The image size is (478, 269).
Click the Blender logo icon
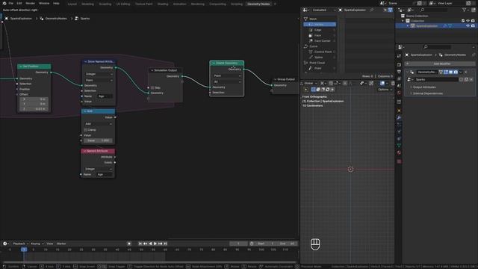pos(4,3)
